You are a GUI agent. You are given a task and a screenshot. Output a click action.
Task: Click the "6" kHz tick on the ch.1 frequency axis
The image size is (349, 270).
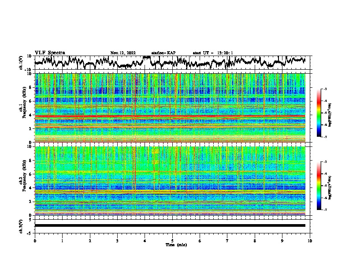point(31,101)
